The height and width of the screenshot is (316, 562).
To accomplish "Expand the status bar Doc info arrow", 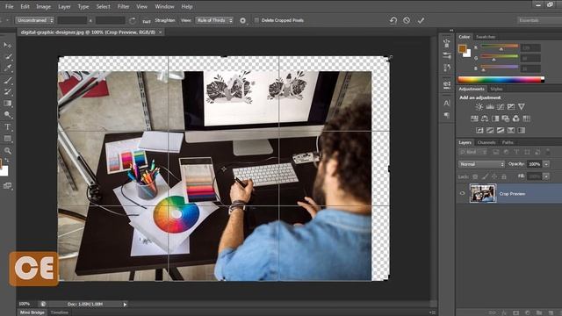I will (125, 305).
